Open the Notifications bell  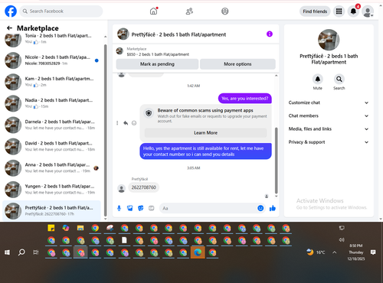pyautogui.click(x=353, y=11)
